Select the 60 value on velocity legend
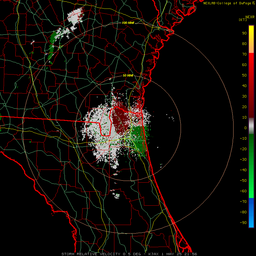The height and width of the screenshot is (256, 256). point(244,65)
